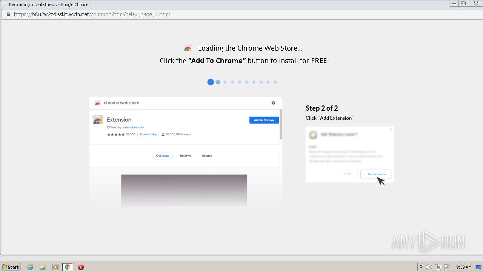Select the large first progress dot

tap(211, 82)
